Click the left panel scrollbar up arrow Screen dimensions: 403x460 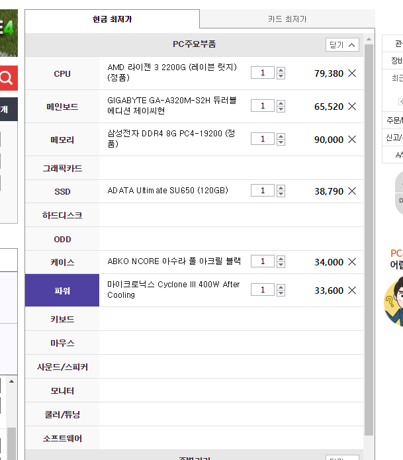pyautogui.click(x=11, y=381)
